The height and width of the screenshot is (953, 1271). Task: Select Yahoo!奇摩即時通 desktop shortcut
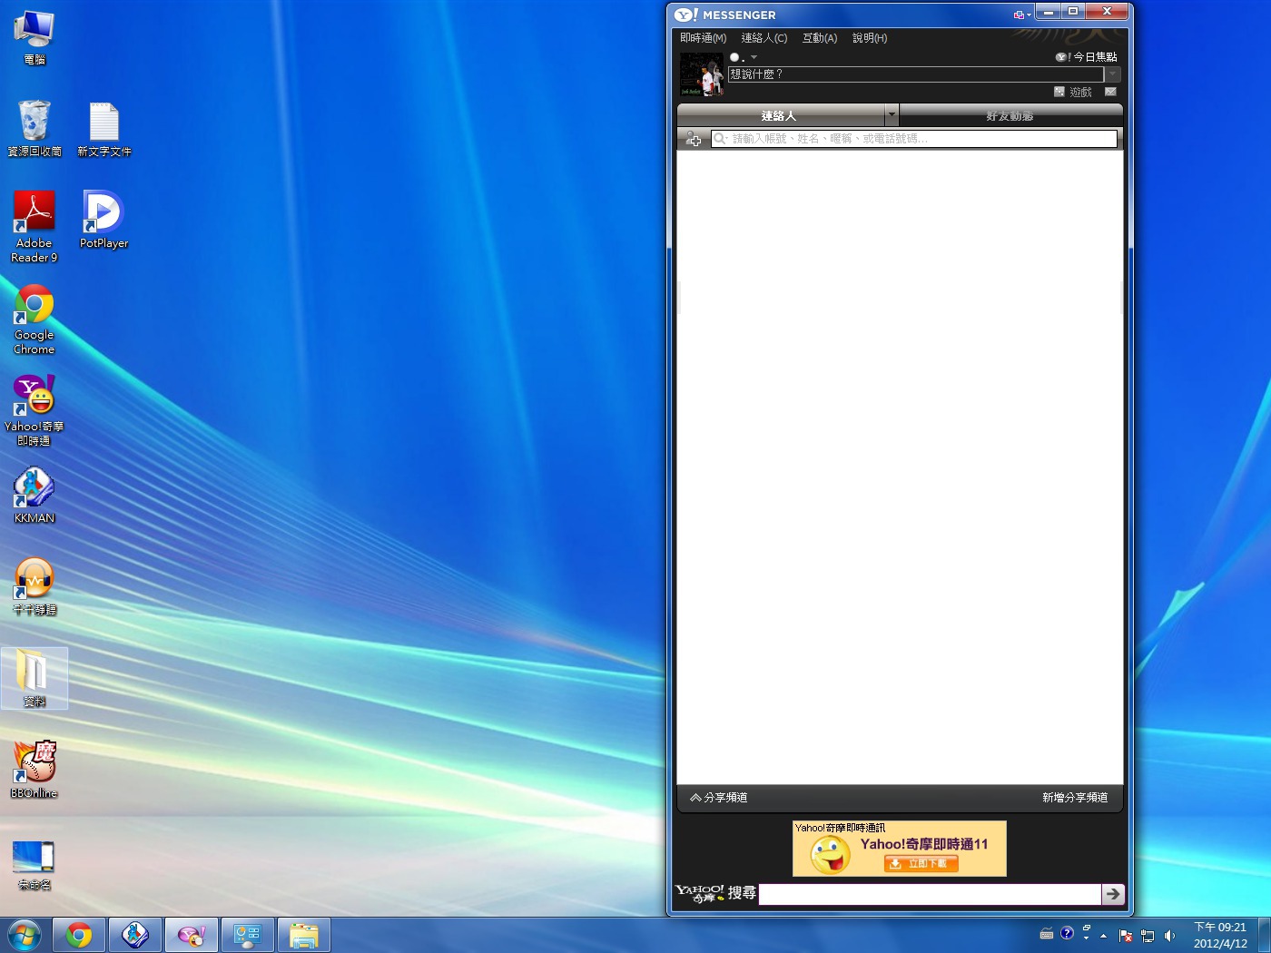click(x=34, y=410)
